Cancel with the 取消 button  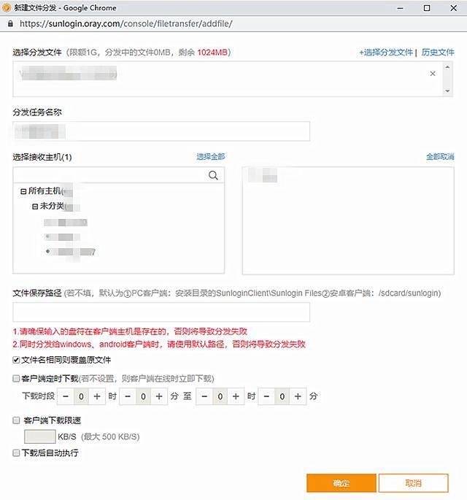(x=414, y=483)
